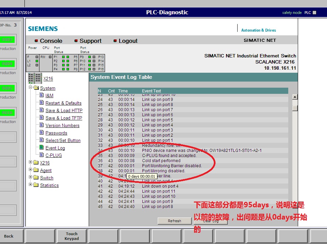Open the System tree link

48,88
